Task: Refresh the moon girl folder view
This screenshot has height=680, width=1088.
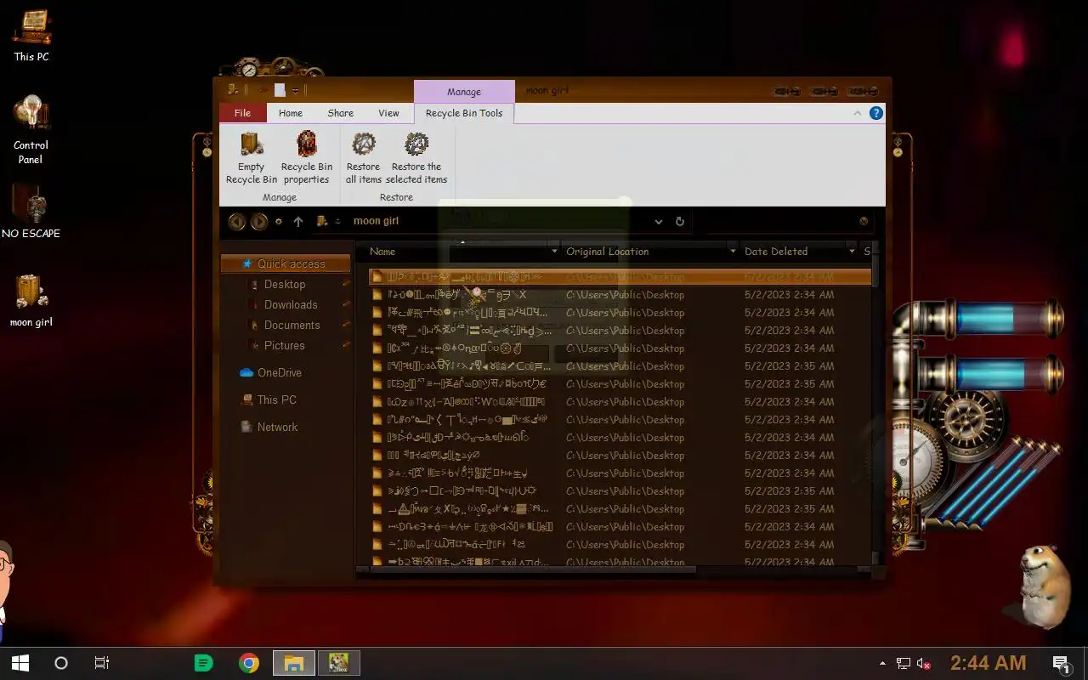Action: tap(679, 221)
